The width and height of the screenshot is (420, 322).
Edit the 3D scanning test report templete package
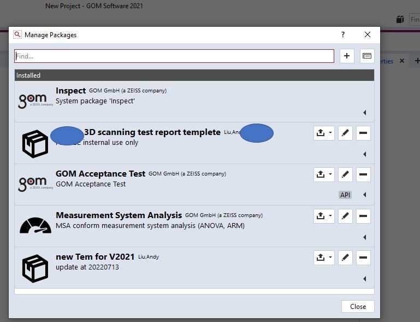coord(345,133)
